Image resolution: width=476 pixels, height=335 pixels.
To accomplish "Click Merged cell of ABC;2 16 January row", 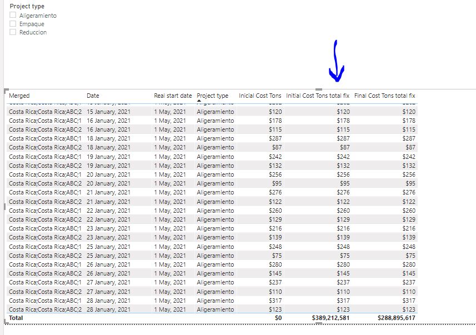I will pos(45,129).
